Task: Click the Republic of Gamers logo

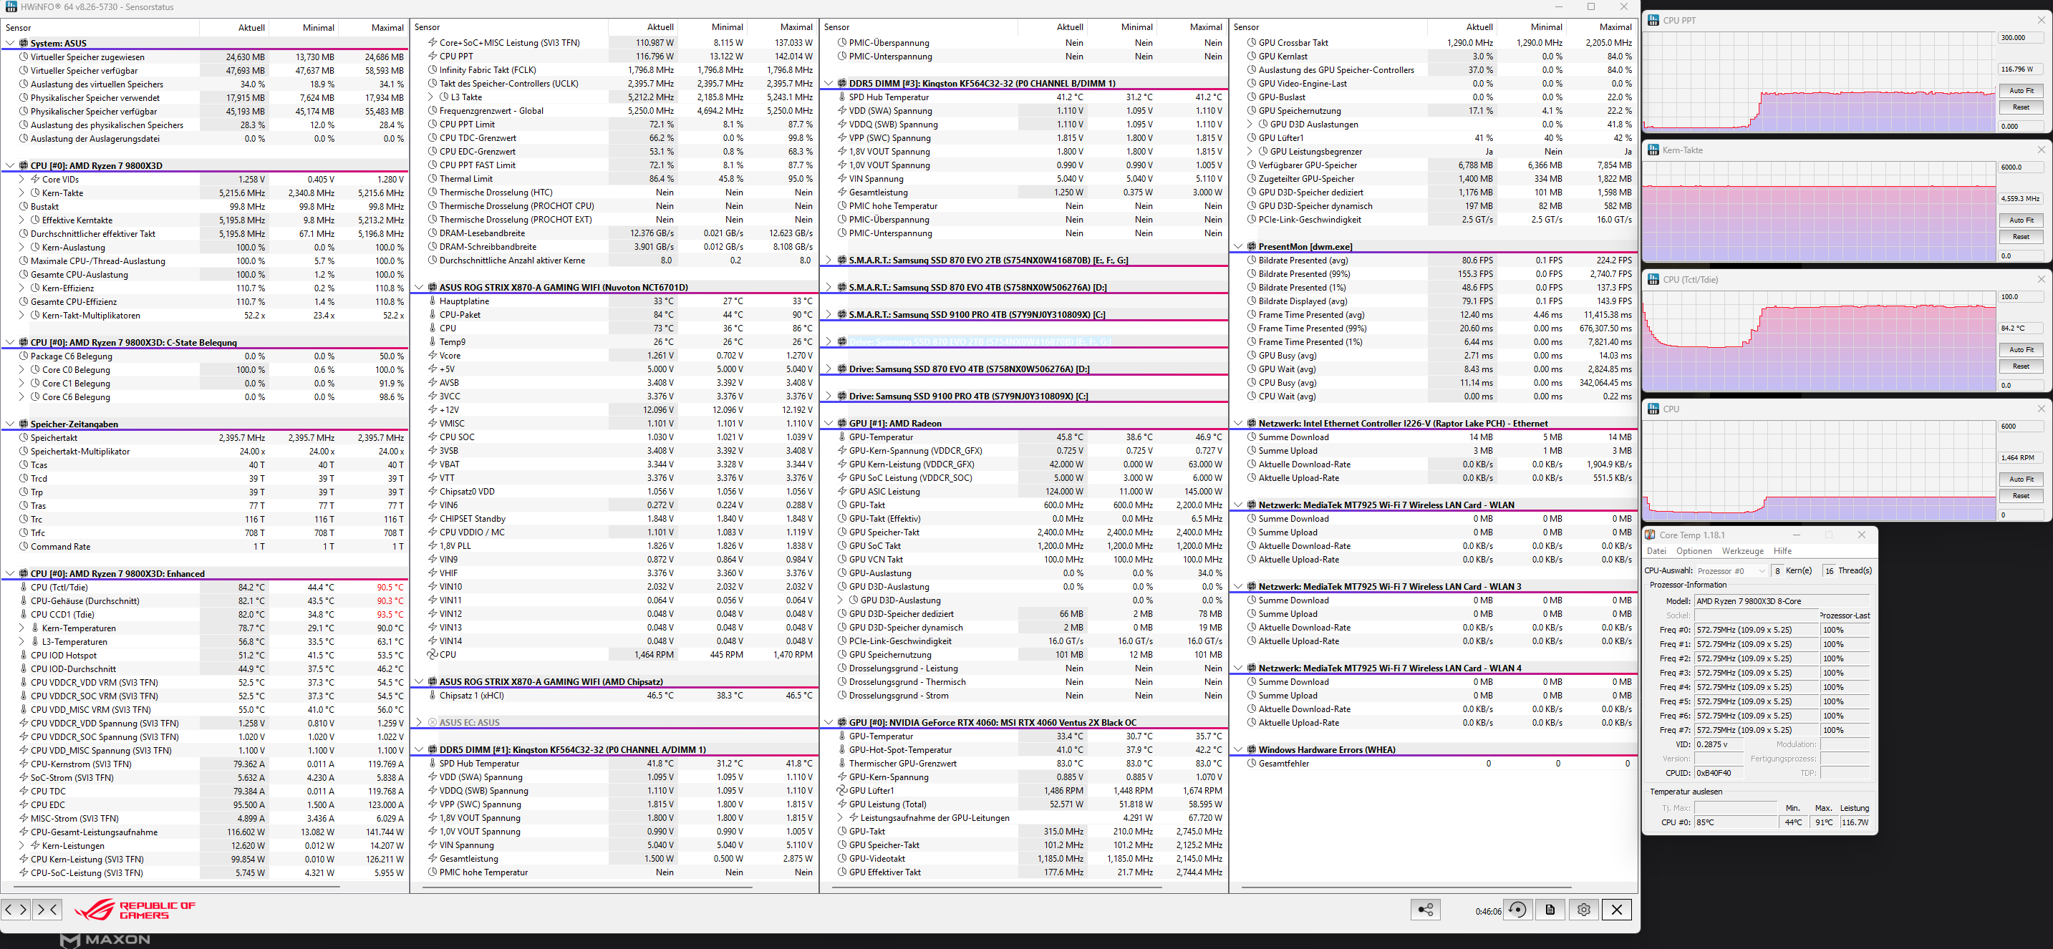Action: [135, 910]
